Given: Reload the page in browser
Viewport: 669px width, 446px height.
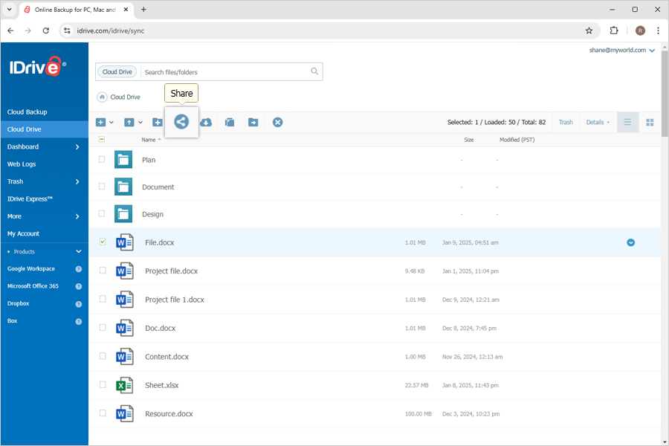Looking at the screenshot, I should click(x=45, y=30).
